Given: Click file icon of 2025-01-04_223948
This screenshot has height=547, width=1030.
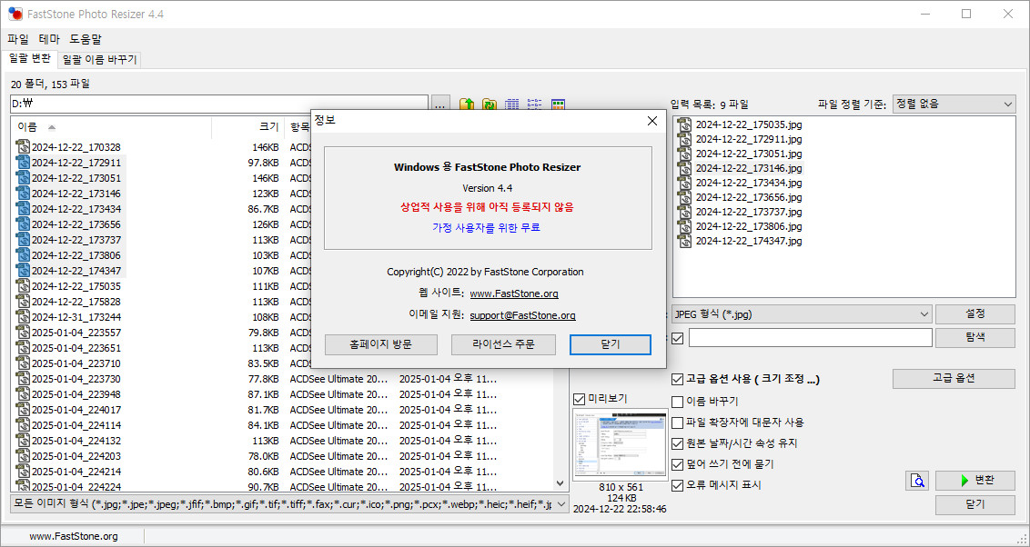Looking at the screenshot, I should coord(23,394).
